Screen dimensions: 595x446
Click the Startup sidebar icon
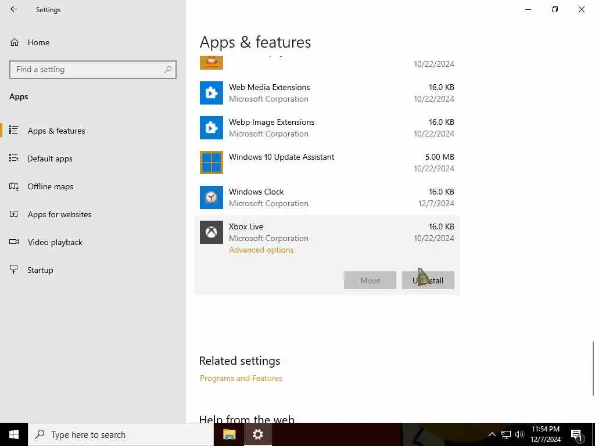click(x=14, y=269)
